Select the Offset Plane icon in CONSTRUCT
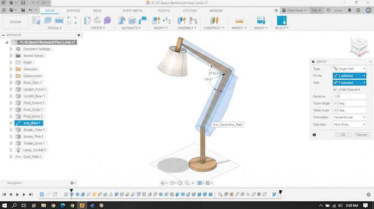The width and height of the screenshot is (374, 209). pos(214,20)
